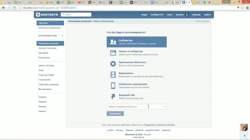Click the Продолжить button
250x140 pixels.
click(115, 114)
